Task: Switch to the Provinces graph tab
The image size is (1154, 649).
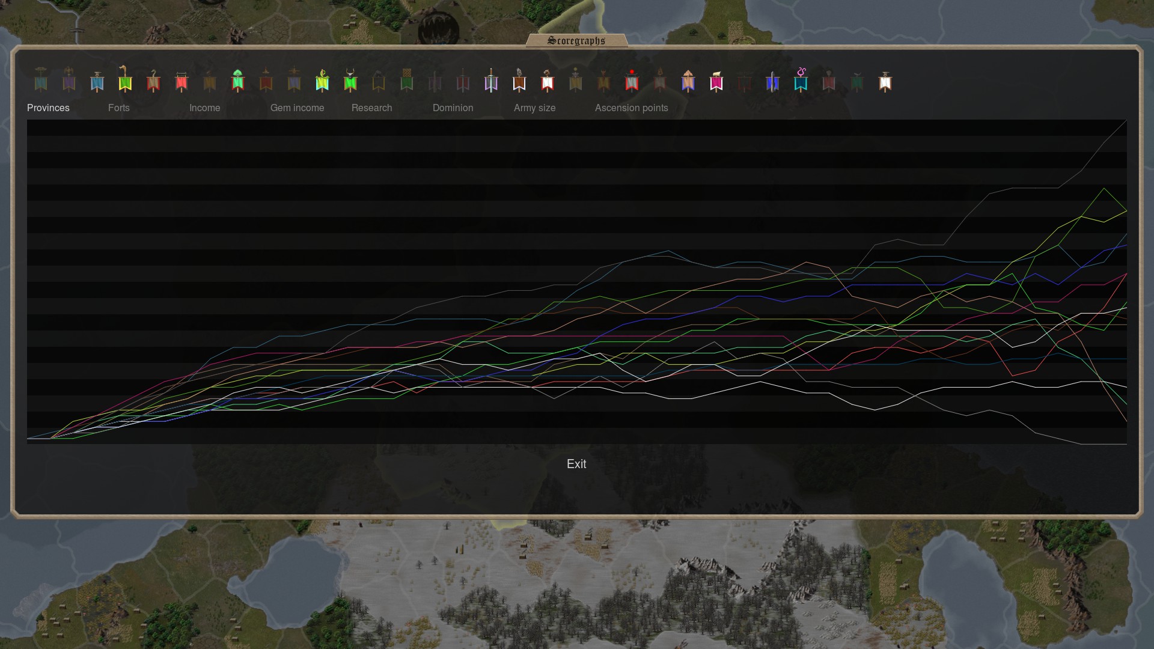Action: point(48,108)
